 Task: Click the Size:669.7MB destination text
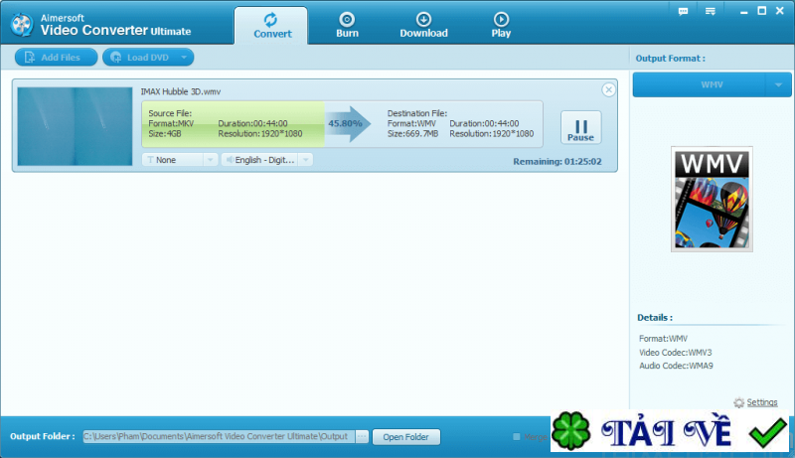[x=412, y=134]
